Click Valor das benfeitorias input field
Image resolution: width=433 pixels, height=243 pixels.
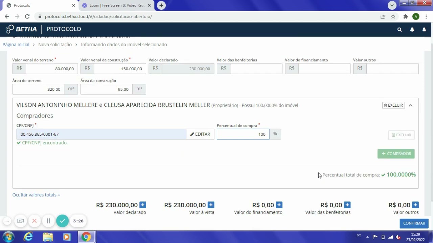[256, 69]
